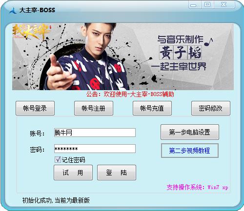Open the 帐号充值 section

pyautogui.click(x=152, y=108)
